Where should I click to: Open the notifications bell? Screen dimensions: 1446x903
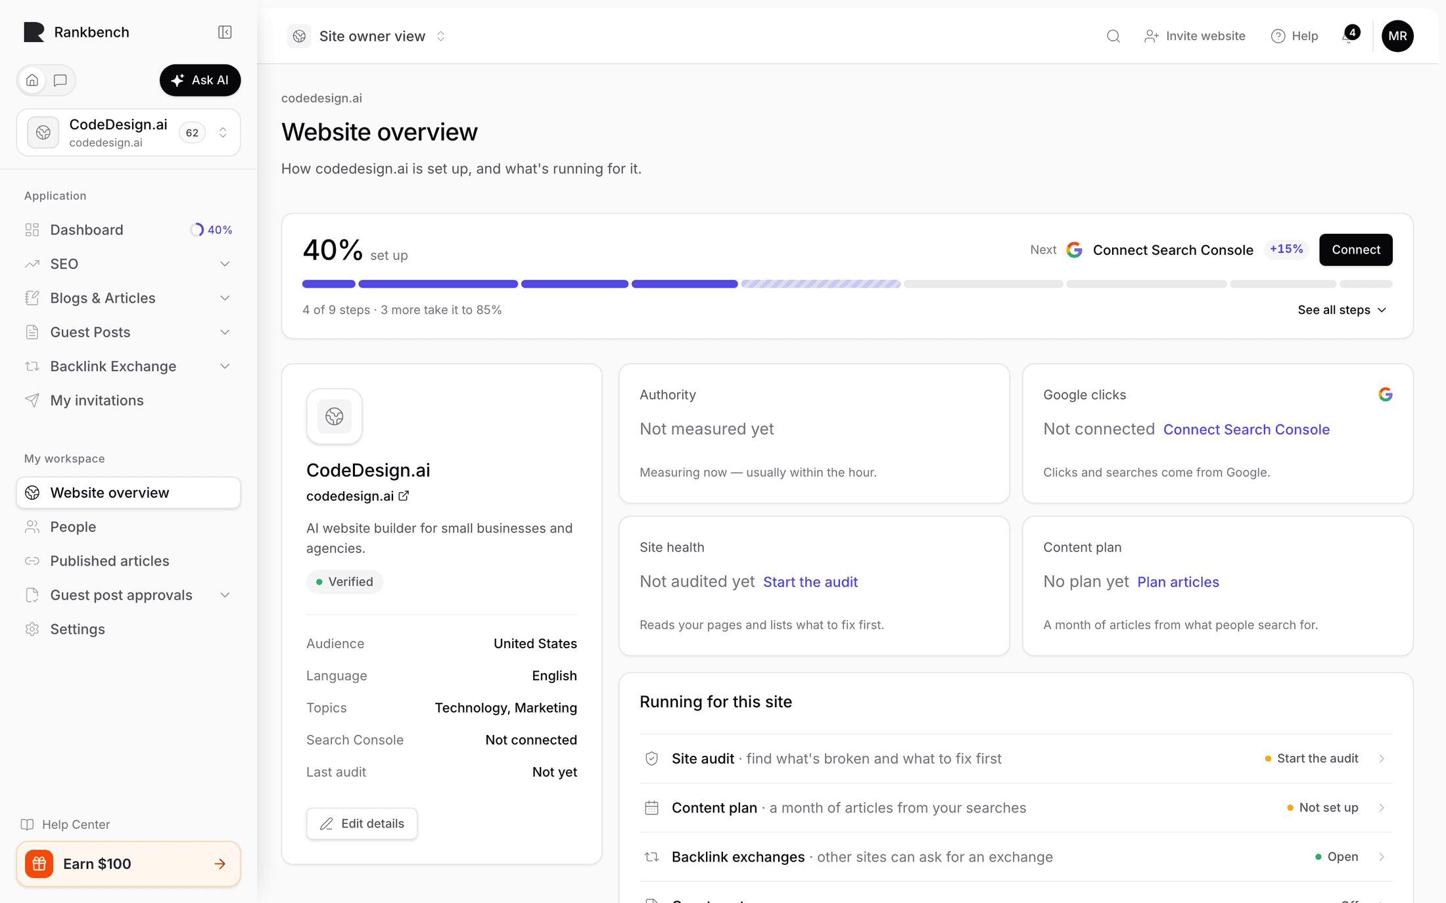pos(1349,35)
